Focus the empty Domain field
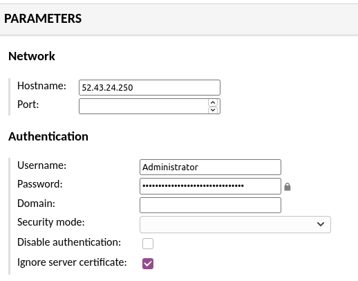 click(x=210, y=205)
